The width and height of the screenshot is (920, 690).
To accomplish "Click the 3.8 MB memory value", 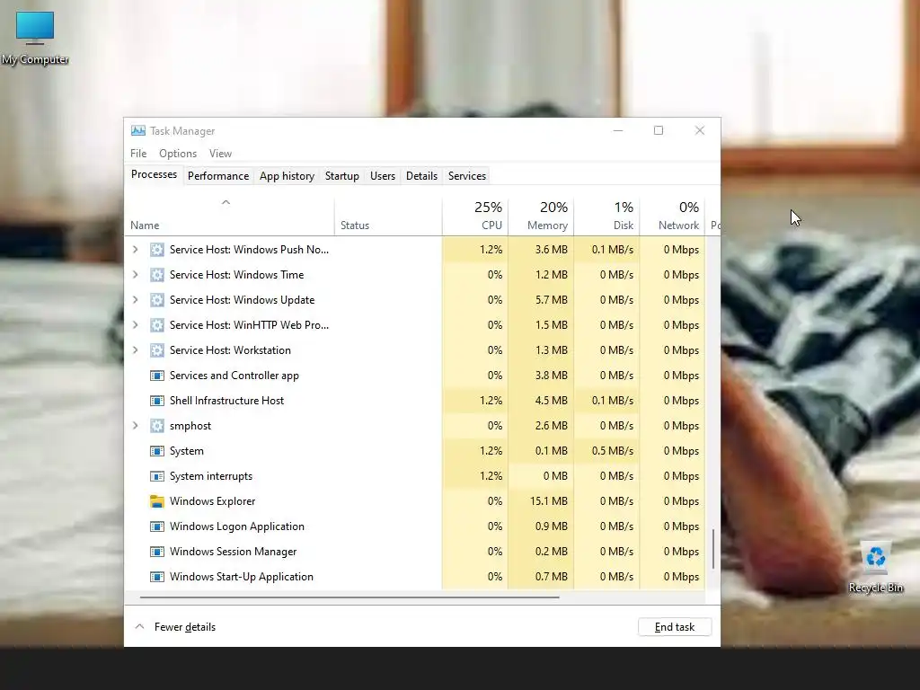I will click(x=551, y=376).
